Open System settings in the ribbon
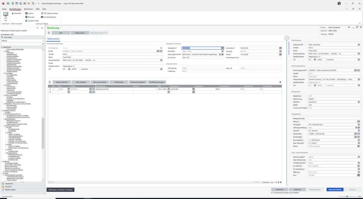Viewport: 363px width, 199px height. point(29,13)
